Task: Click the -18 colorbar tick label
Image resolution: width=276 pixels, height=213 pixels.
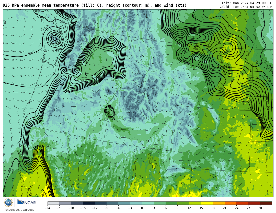Action: coord(71,208)
